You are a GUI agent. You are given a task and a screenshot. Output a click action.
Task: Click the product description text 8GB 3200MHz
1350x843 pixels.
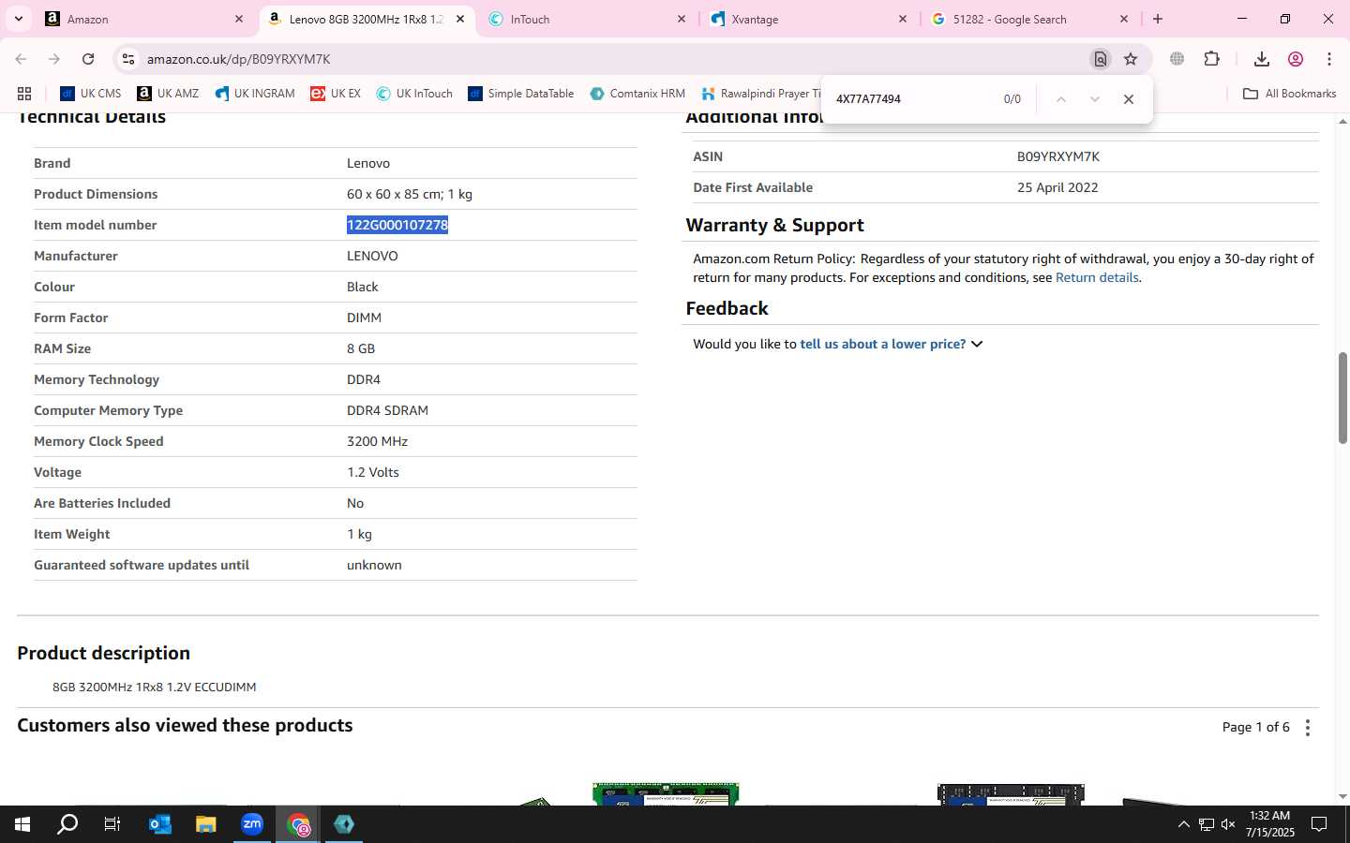coord(154,687)
